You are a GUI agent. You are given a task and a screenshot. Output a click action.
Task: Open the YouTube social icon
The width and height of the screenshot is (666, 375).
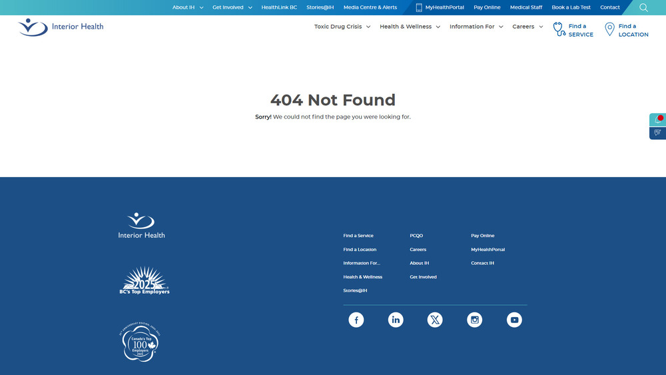coord(513,320)
